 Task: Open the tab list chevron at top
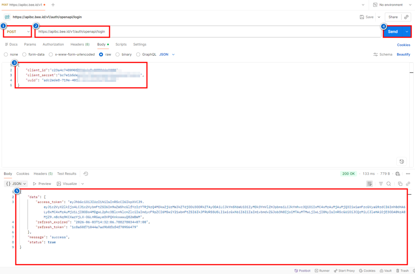pyautogui.click(x=363, y=5)
